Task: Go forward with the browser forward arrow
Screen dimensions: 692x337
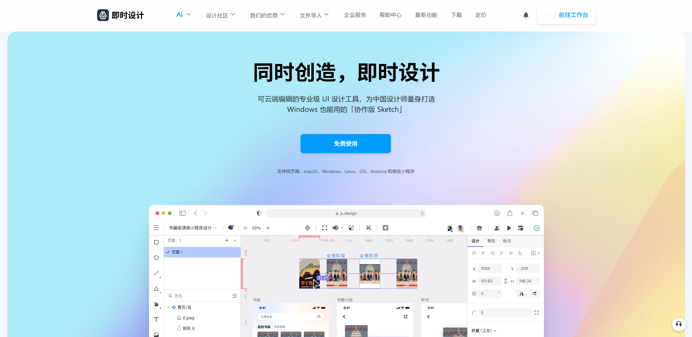Action: 206,213
